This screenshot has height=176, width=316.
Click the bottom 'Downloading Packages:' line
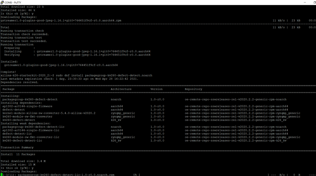19,171
